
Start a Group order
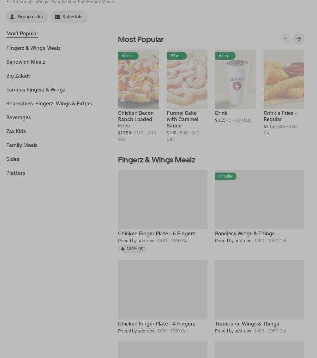pyautogui.click(x=27, y=17)
